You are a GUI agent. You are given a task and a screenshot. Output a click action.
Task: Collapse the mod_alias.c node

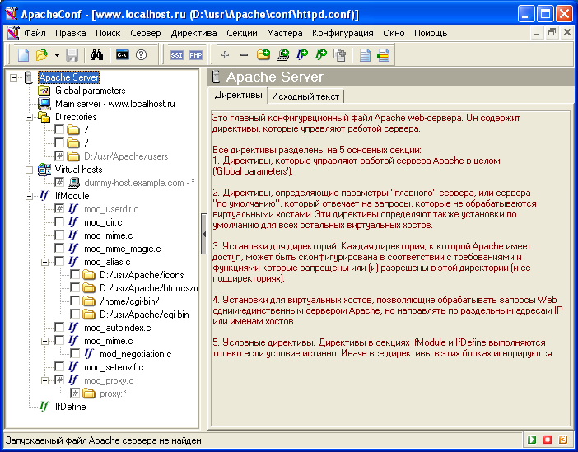[44, 262]
